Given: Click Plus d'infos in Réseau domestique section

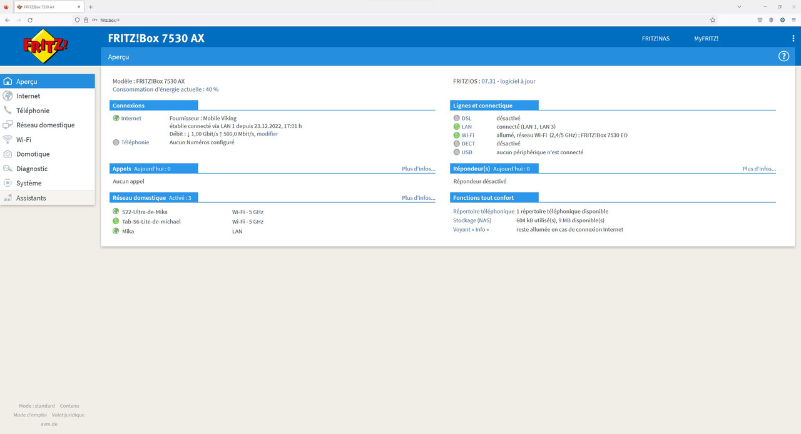Looking at the screenshot, I should 418,198.
